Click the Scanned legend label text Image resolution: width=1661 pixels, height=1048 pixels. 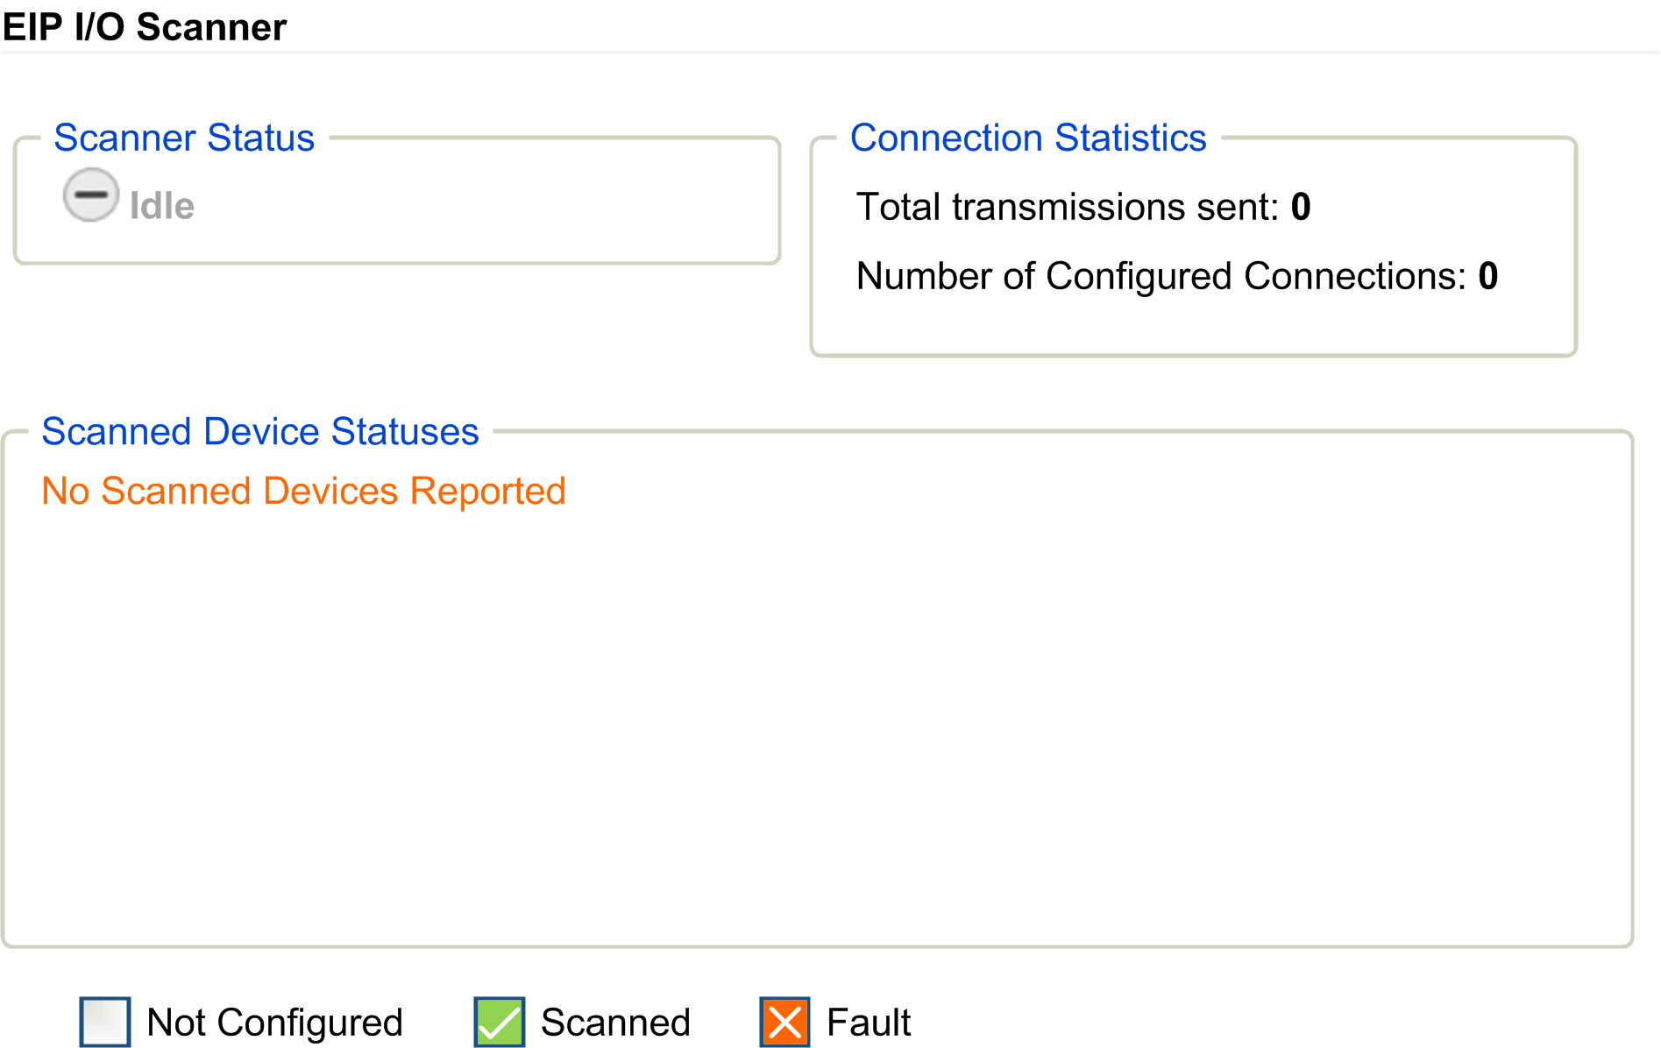tap(615, 1023)
